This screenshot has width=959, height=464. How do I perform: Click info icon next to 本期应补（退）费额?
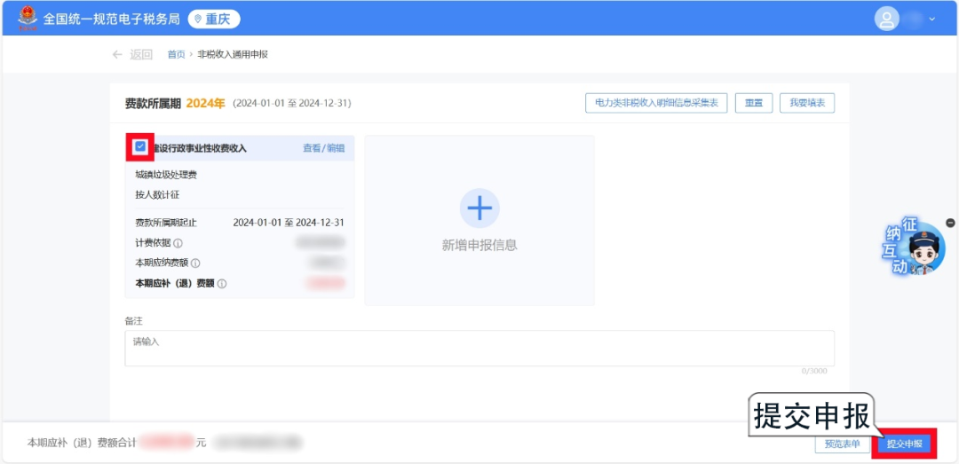[222, 284]
